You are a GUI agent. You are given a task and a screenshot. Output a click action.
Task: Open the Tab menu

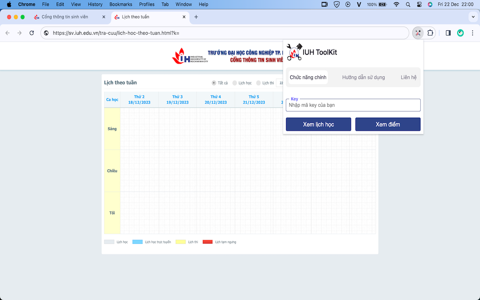(x=165, y=4)
